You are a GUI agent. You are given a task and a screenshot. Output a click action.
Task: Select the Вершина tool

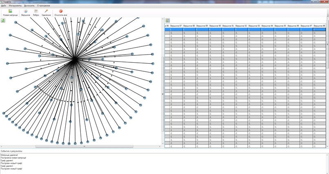[26, 13]
